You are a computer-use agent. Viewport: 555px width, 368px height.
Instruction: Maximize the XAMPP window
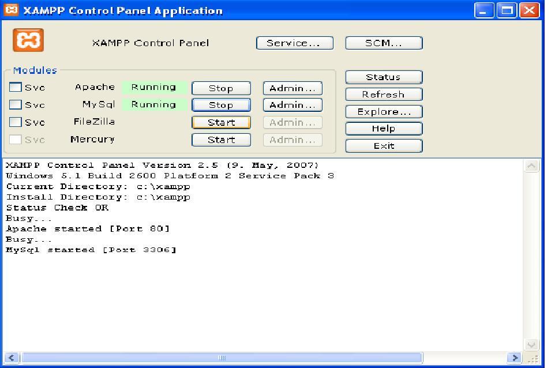507,10
